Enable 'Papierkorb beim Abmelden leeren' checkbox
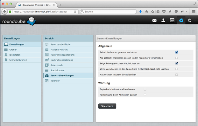This screenshot has height=126, width=198. (x=145, y=89)
